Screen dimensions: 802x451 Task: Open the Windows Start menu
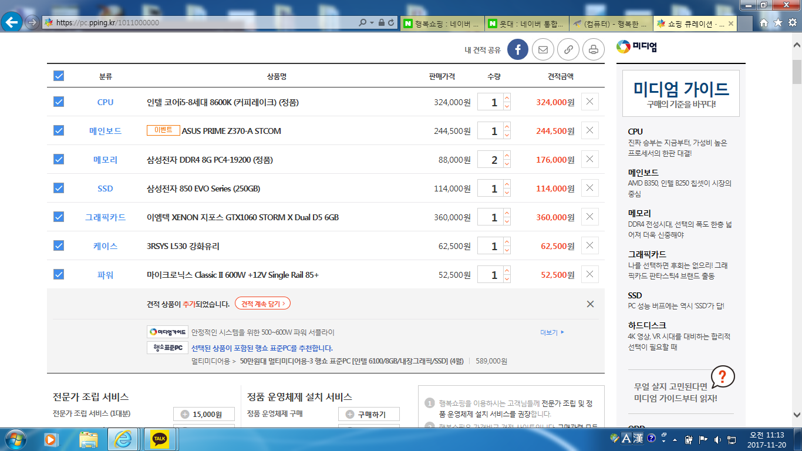[x=15, y=439]
